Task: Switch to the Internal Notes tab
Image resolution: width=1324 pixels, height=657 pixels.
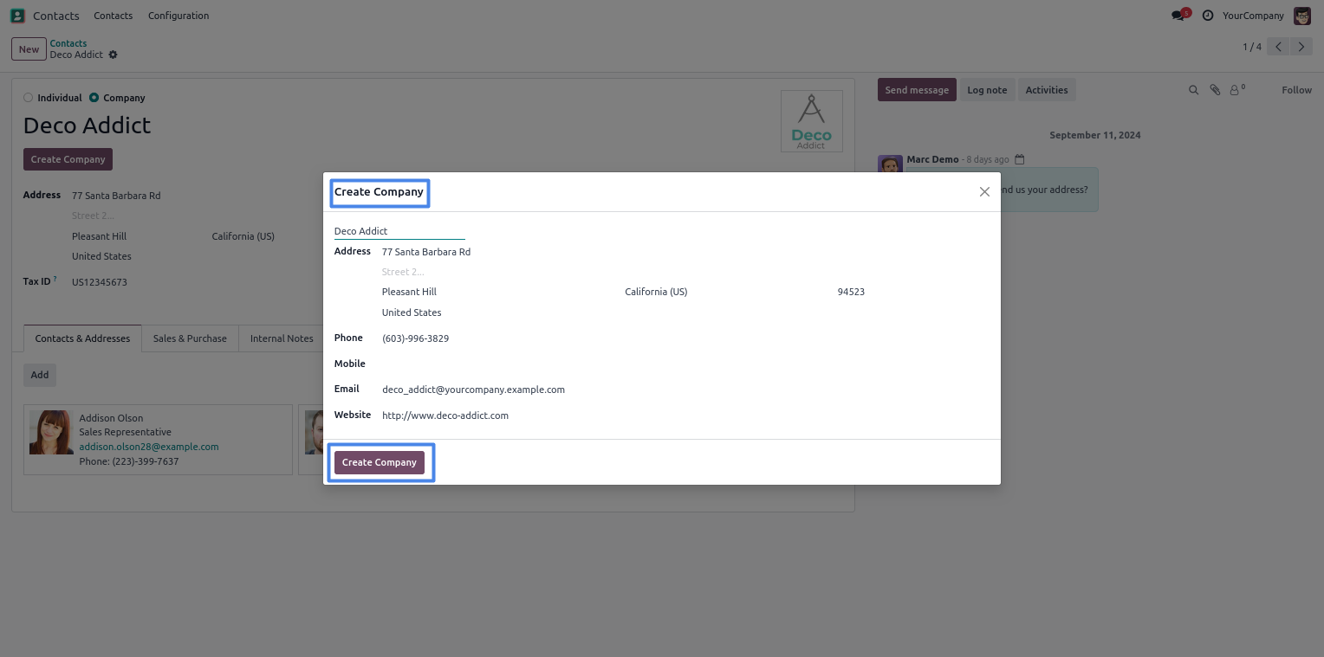Action: point(282,338)
